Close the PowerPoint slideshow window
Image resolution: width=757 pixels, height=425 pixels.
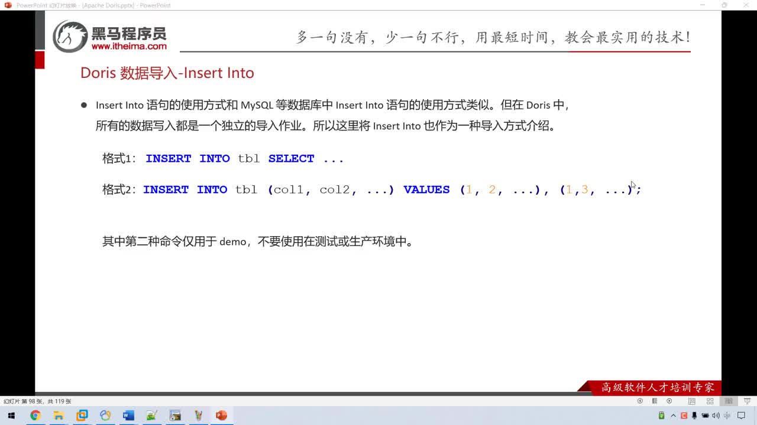[748, 5]
